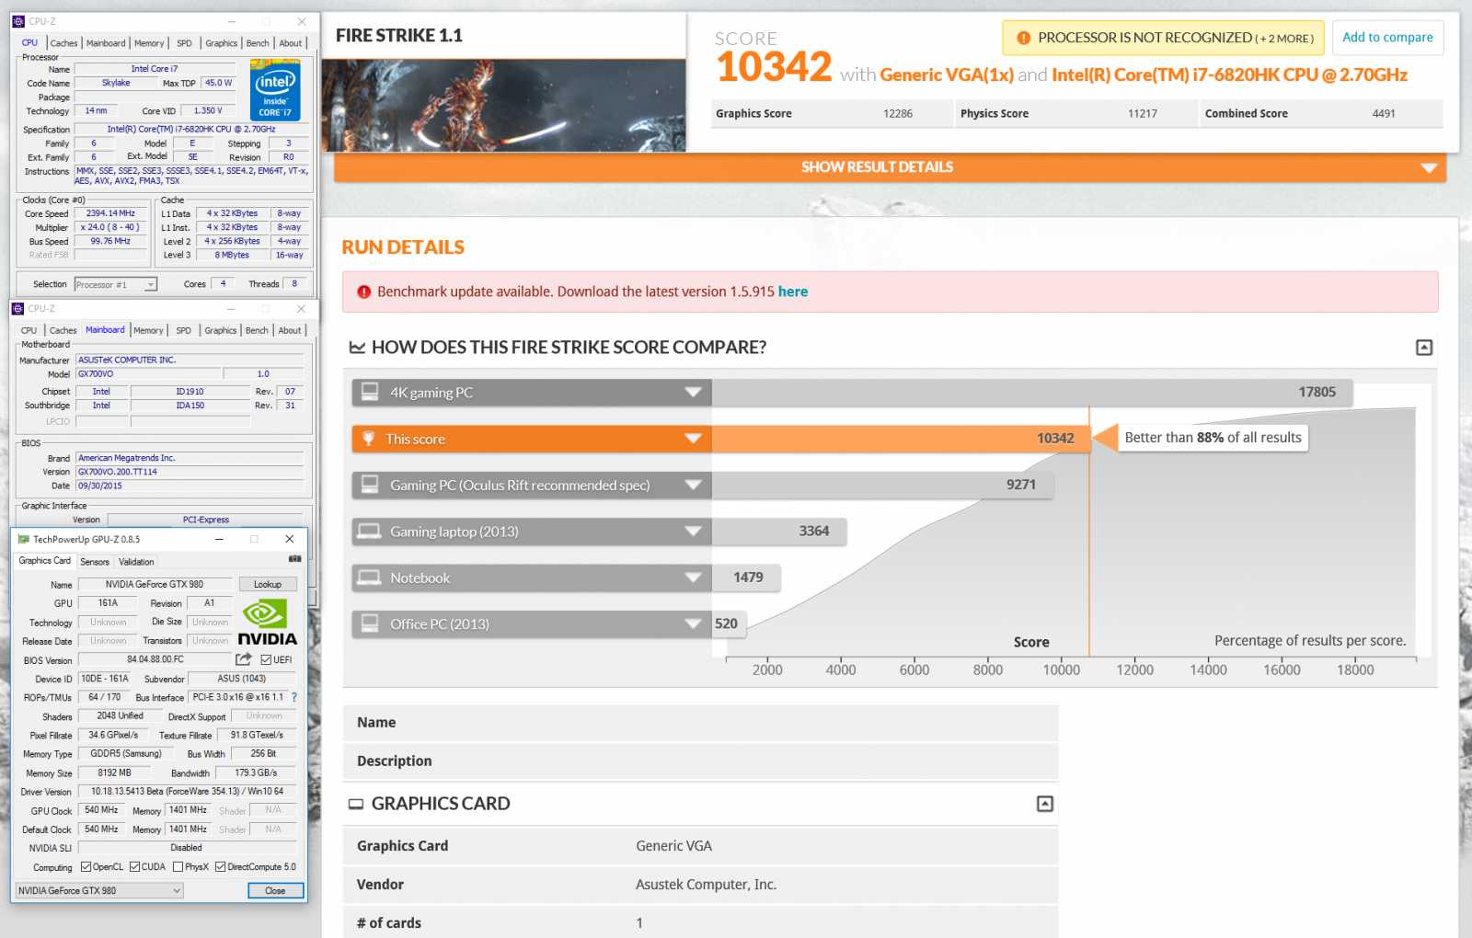Expand the Gaming laptop (2013) dropdown arrow
The width and height of the screenshot is (1472, 938).
coord(694,531)
